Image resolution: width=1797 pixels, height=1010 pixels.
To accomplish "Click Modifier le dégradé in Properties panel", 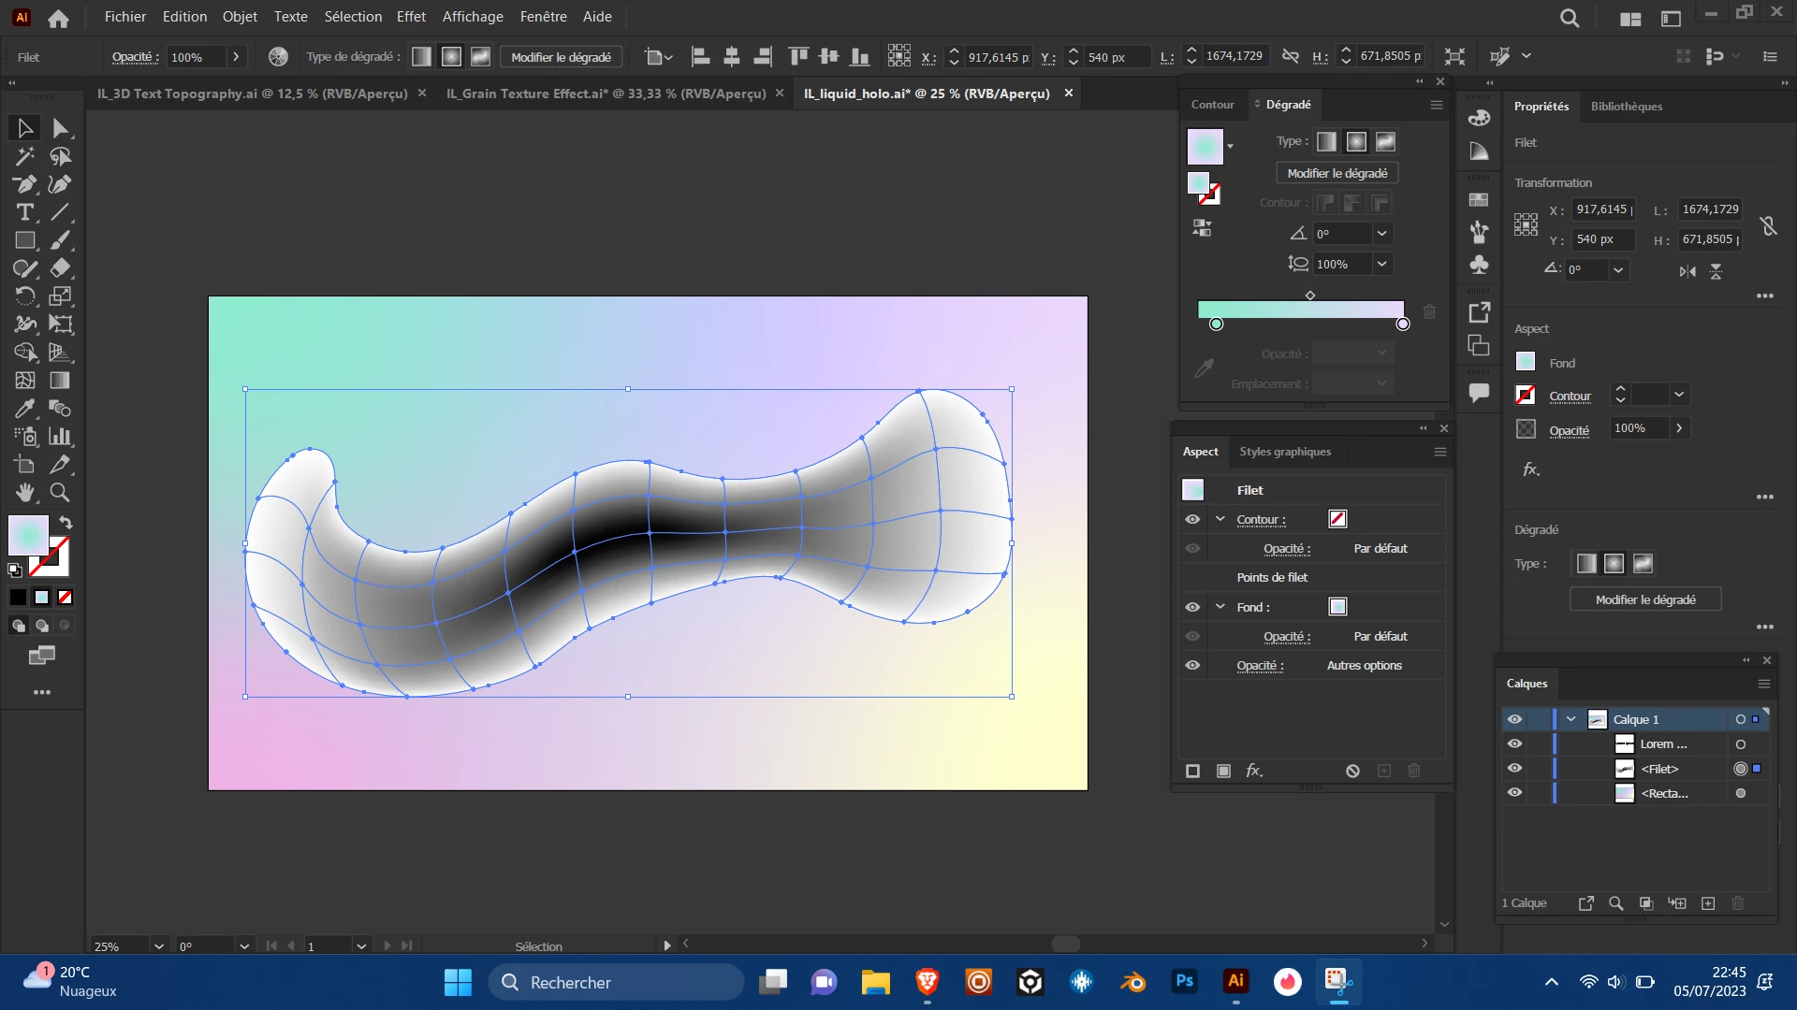I will (x=1644, y=599).
